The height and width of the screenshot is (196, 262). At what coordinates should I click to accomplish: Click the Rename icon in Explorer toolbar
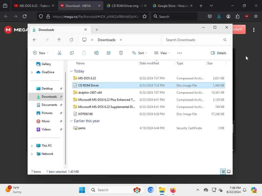(x=96, y=53)
